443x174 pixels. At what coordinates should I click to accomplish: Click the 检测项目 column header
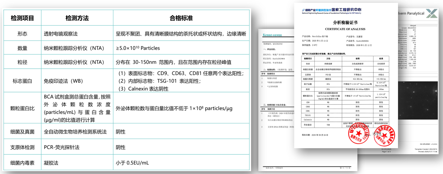pos(22,18)
